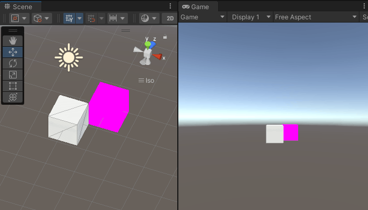Toggle Iso projection label
This screenshot has width=368, height=210.
[x=146, y=81]
